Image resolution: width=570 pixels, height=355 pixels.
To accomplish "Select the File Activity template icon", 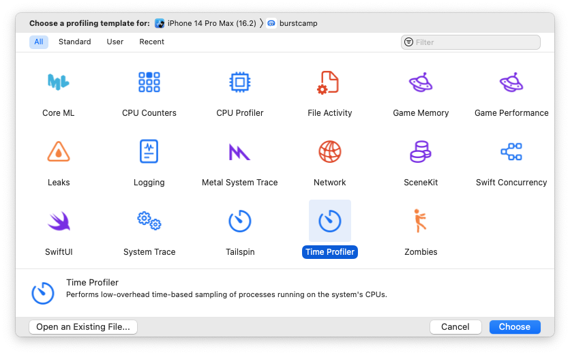I will tap(328, 82).
